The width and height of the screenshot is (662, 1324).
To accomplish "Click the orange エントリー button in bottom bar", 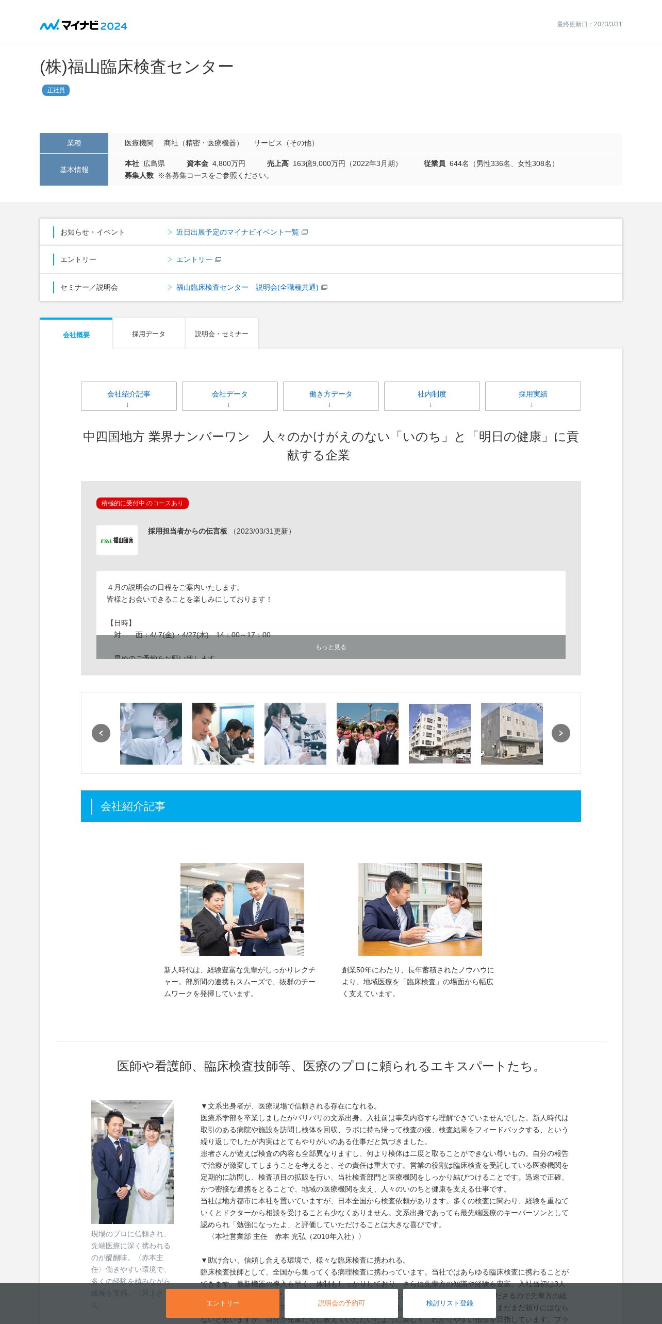I will click(223, 1303).
